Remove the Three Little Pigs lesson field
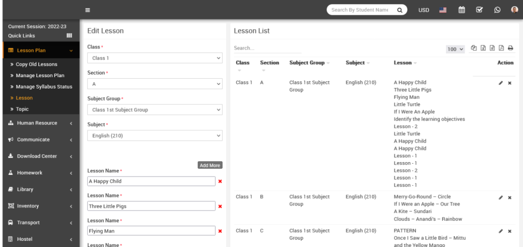This screenshot has width=523, height=247. pyautogui.click(x=220, y=207)
